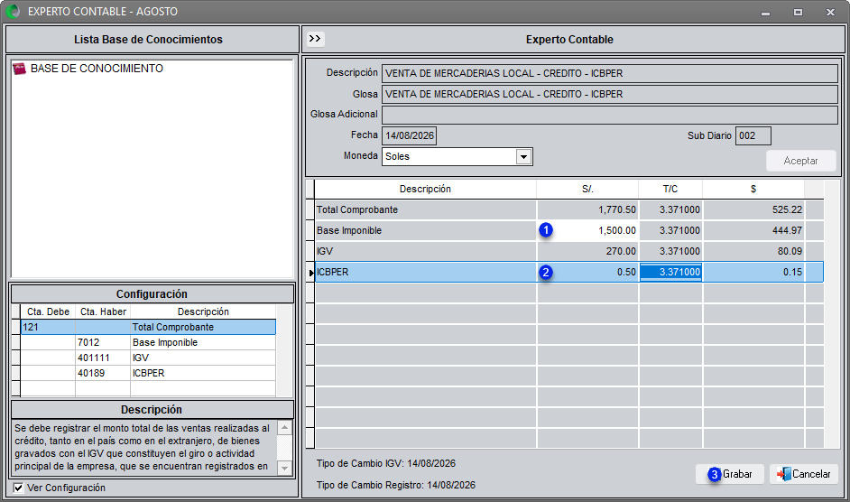Click the Tipo de Cambio Registro text
Screen dimensions: 850x502
pos(396,485)
